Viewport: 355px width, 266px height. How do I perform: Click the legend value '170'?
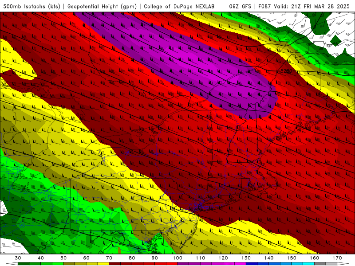[x=337, y=258]
